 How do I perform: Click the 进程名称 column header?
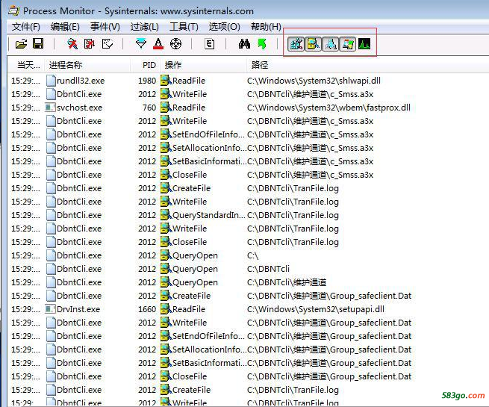pos(66,65)
